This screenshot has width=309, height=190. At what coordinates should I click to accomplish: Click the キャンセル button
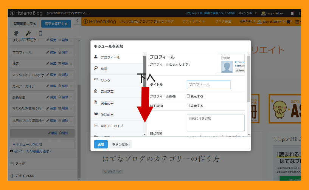tap(120, 144)
